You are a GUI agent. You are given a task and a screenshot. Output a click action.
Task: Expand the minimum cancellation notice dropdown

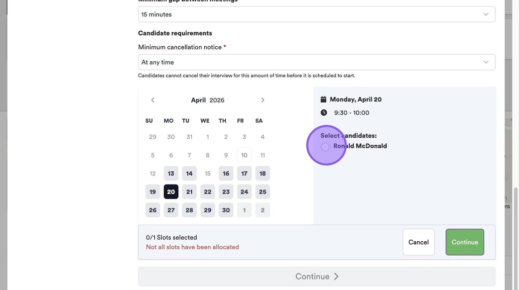click(x=316, y=62)
